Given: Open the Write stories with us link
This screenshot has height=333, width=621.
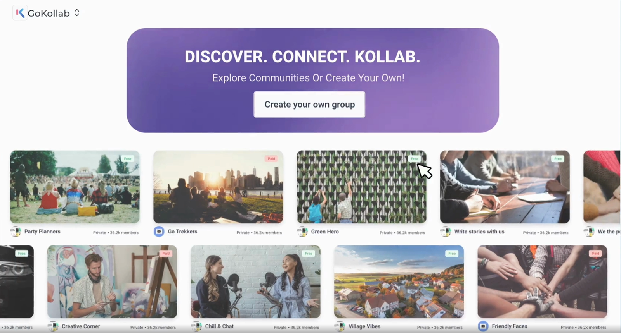Looking at the screenshot, I should 479,232.
